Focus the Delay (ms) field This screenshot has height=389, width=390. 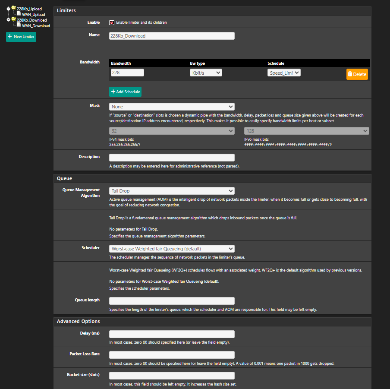click(x=172, y=334)
